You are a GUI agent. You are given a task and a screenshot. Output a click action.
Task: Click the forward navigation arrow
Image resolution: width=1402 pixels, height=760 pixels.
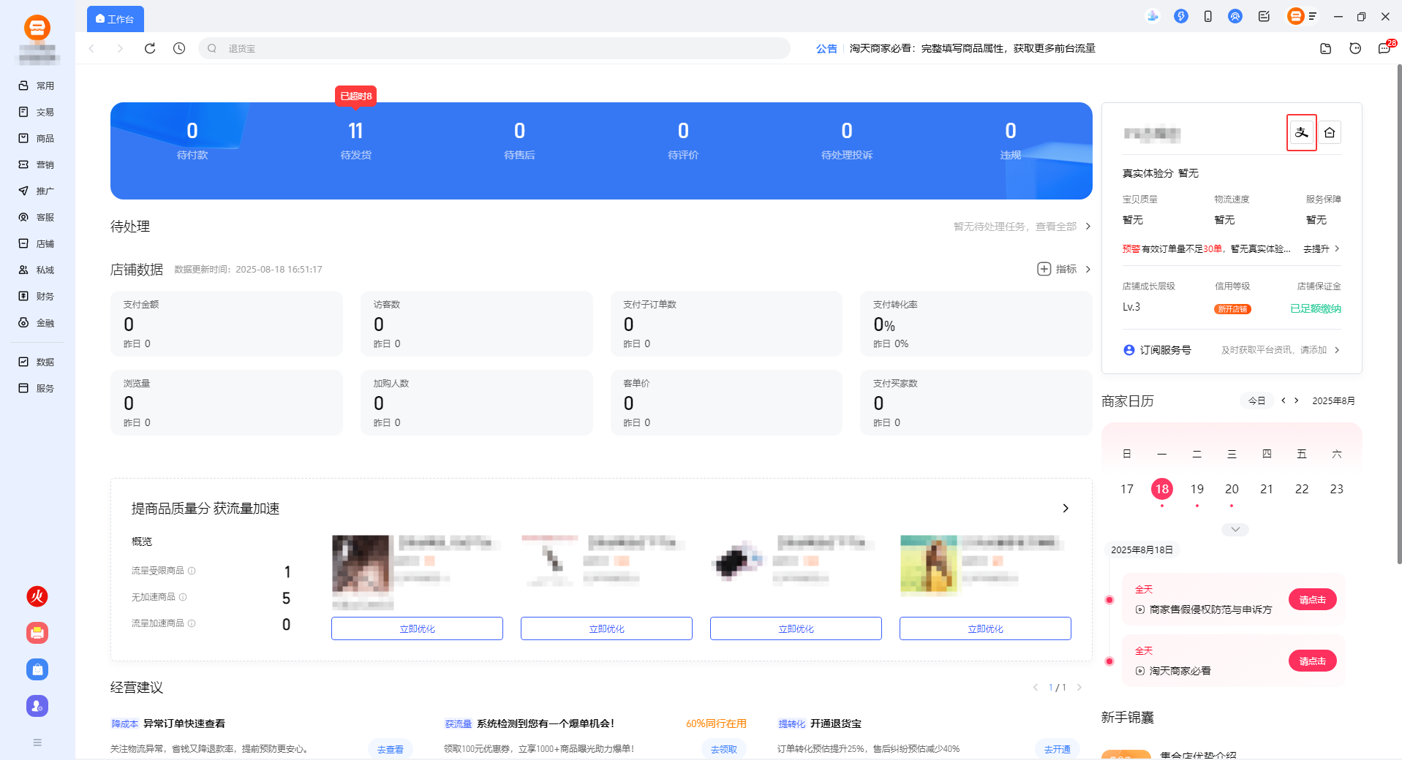tap(120, 48)
